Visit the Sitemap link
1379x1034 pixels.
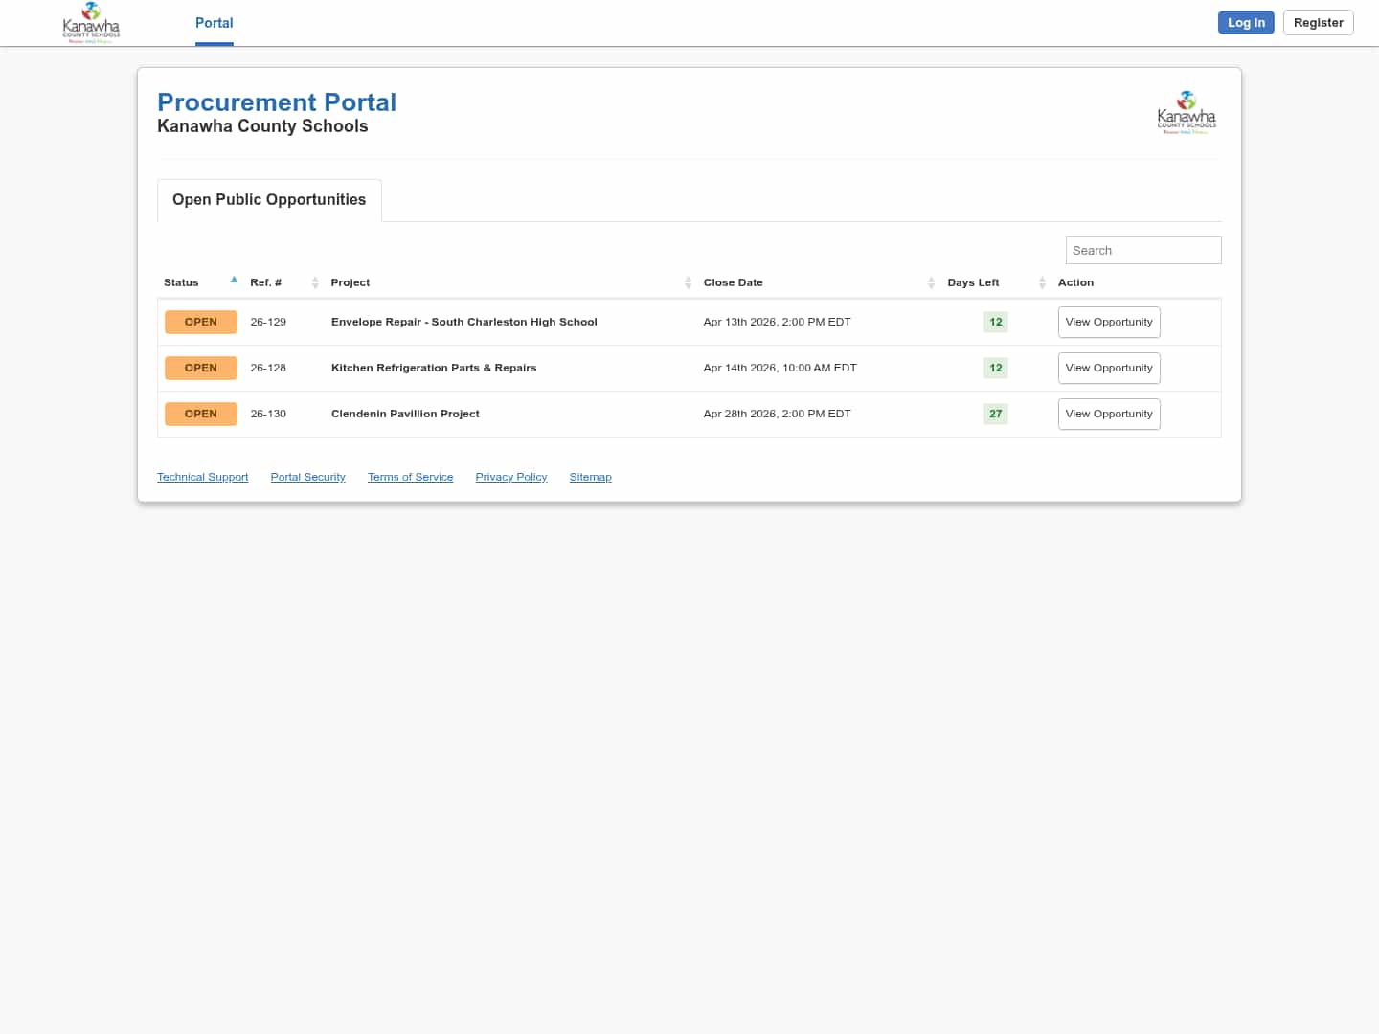click(x=590, y=477)
